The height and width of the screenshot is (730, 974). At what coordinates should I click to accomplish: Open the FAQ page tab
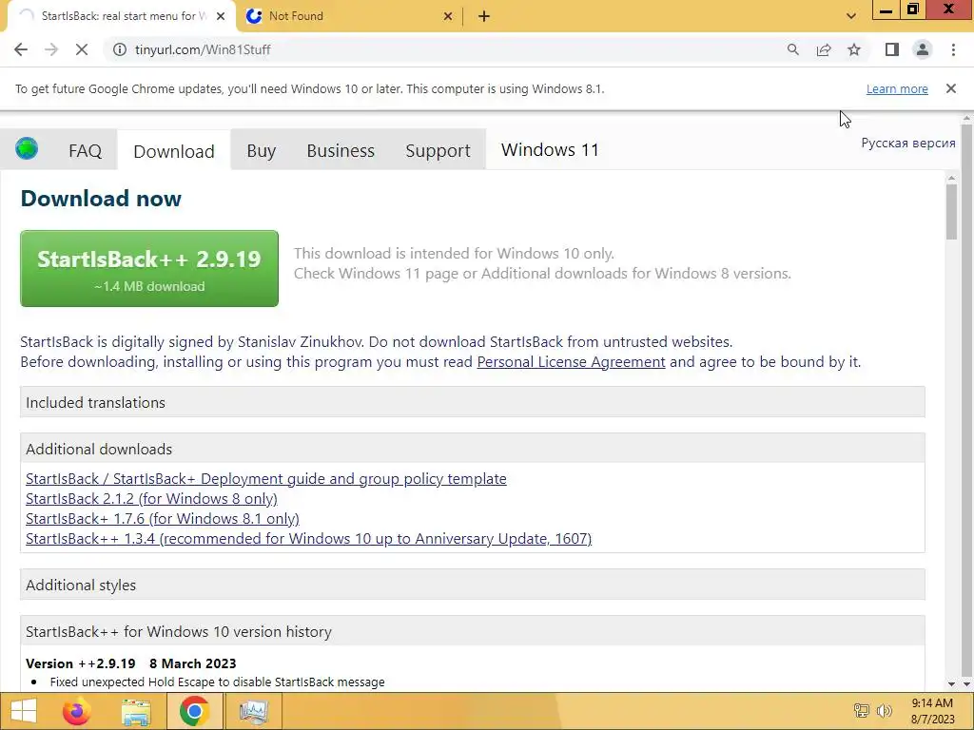85,150
